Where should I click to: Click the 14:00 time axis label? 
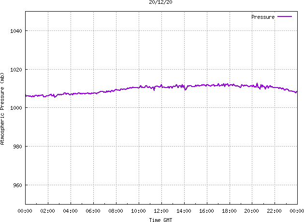(x=184, y=211)
